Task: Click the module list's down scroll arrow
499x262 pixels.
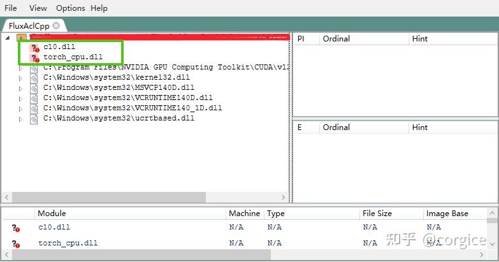Action: coord(493,245)
